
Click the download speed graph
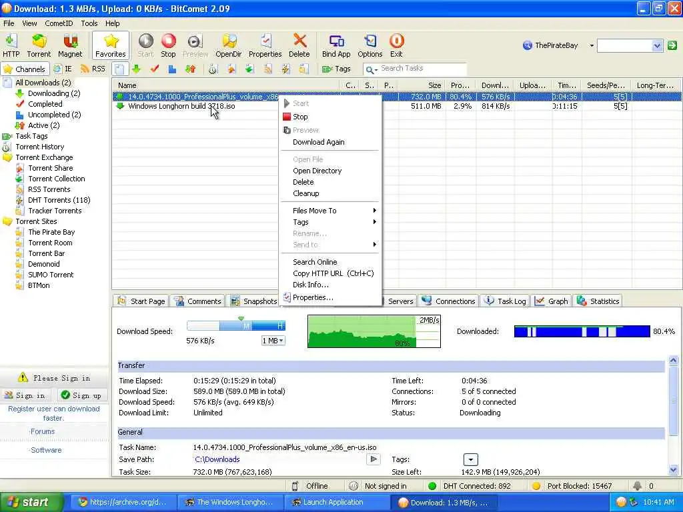click(374, 331)
